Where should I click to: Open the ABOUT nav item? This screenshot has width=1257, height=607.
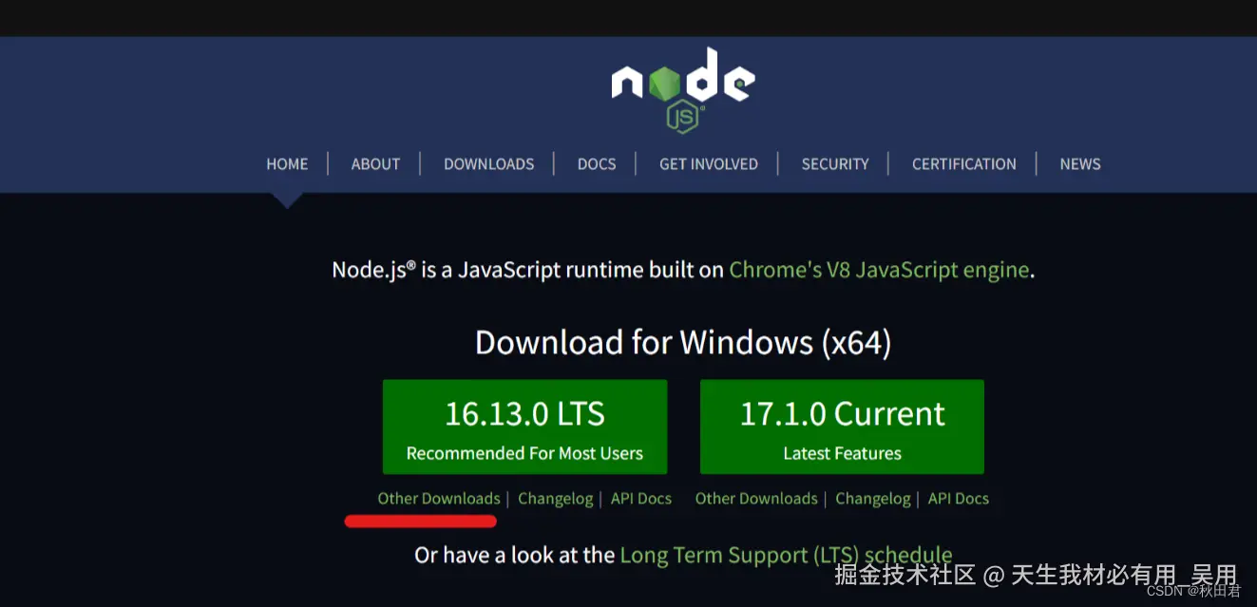click(375, 163)
